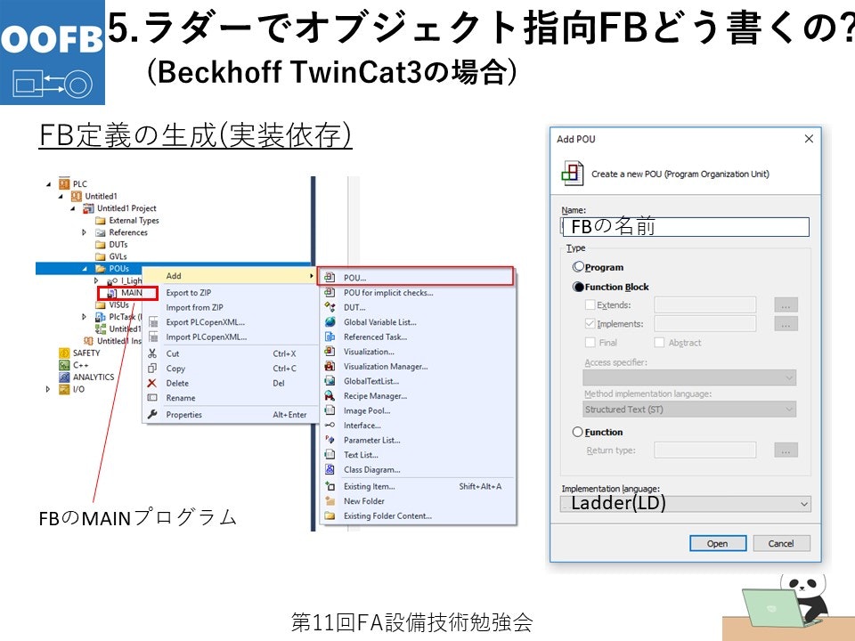This screenshot has height=641, width=855.
Task: Click browse button next to Extends
Action: pos(786,304)
